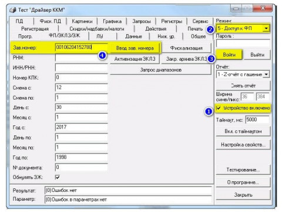Click the Результат output field
282x212 pixels.
128,190
